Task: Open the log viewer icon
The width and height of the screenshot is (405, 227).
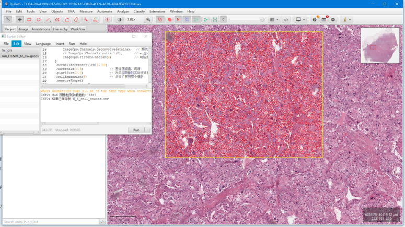Action: (x=324, y=19)
